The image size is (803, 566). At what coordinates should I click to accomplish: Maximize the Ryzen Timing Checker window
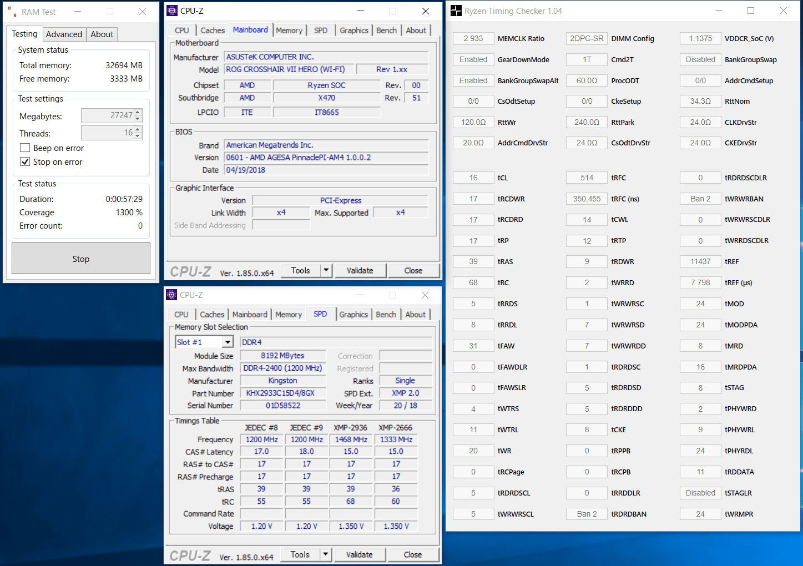(750, 11)
